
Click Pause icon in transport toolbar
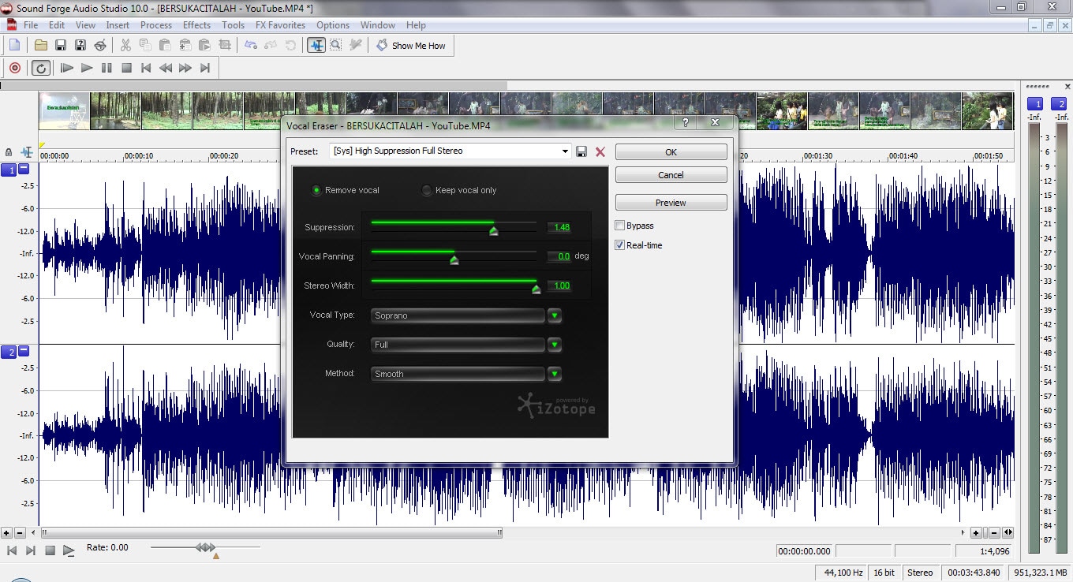tap(107, 68)
